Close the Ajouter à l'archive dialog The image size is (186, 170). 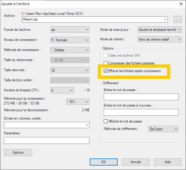[x=181, y=4]
